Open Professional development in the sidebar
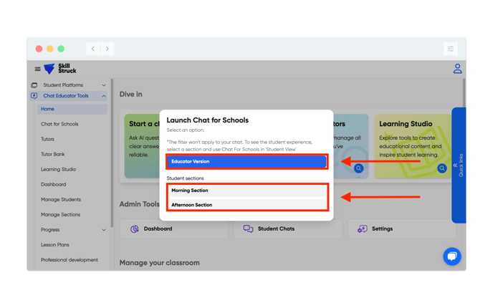The image size is (493, 308). tap(70, 260)
